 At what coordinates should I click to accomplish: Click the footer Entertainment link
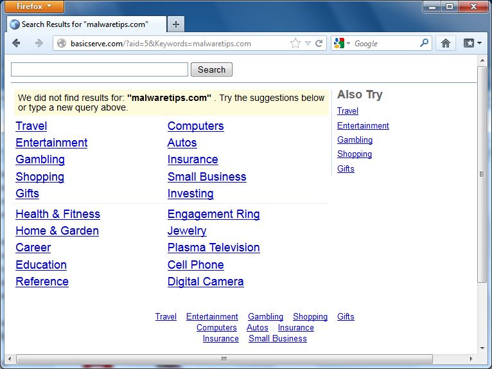[212, 316]
